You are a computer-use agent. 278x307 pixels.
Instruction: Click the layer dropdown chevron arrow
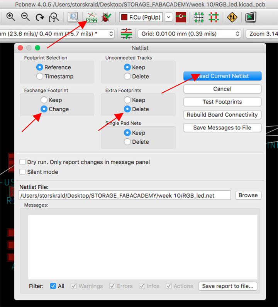(168, 17)
